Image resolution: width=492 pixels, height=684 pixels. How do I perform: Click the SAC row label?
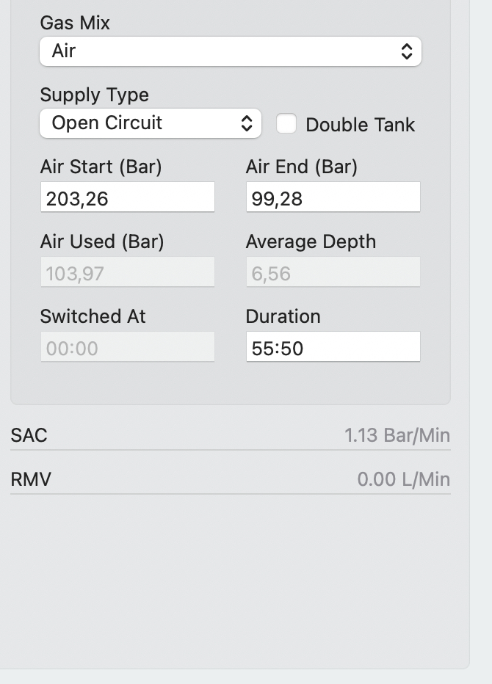29,435
